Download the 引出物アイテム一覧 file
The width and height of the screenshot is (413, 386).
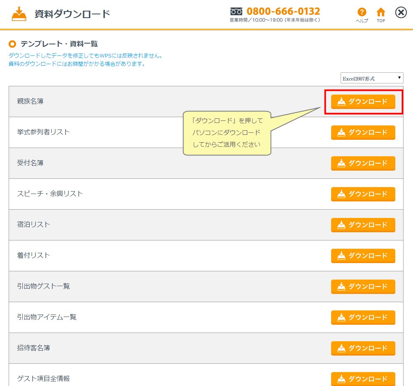pos(363,317)
